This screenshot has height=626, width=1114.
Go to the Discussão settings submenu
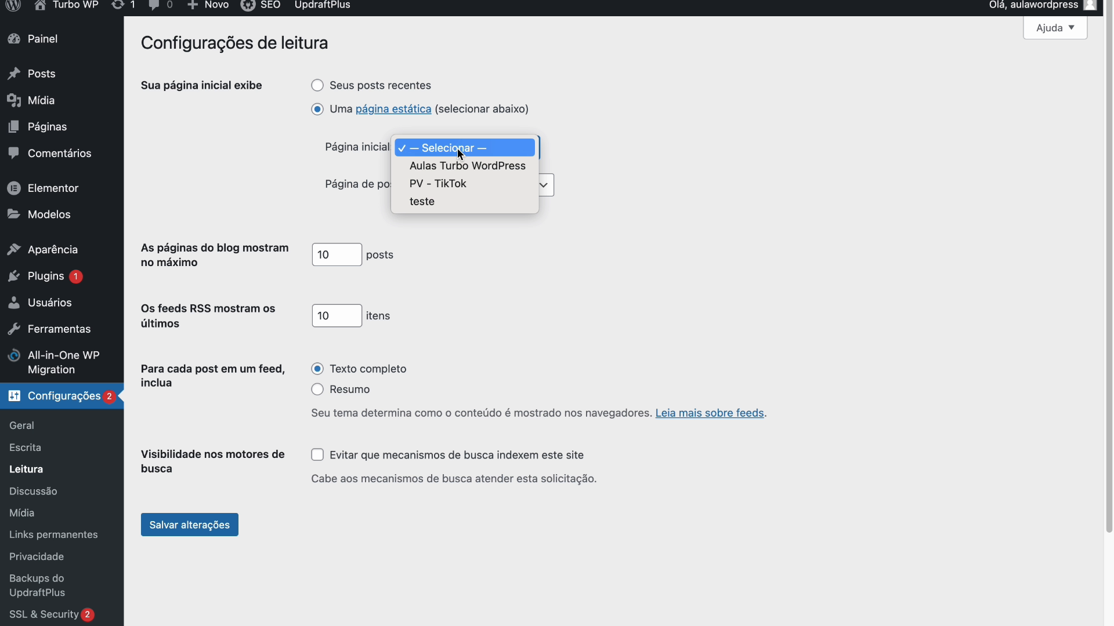33,491
